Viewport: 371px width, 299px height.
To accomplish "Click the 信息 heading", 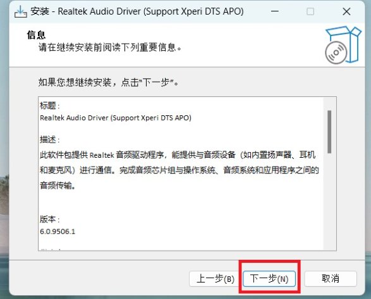I will pyautogui.click(x=36, y=35).
